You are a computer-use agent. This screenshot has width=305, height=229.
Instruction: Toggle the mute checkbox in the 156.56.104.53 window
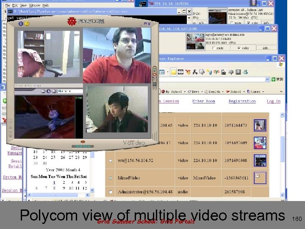[214, 48]
